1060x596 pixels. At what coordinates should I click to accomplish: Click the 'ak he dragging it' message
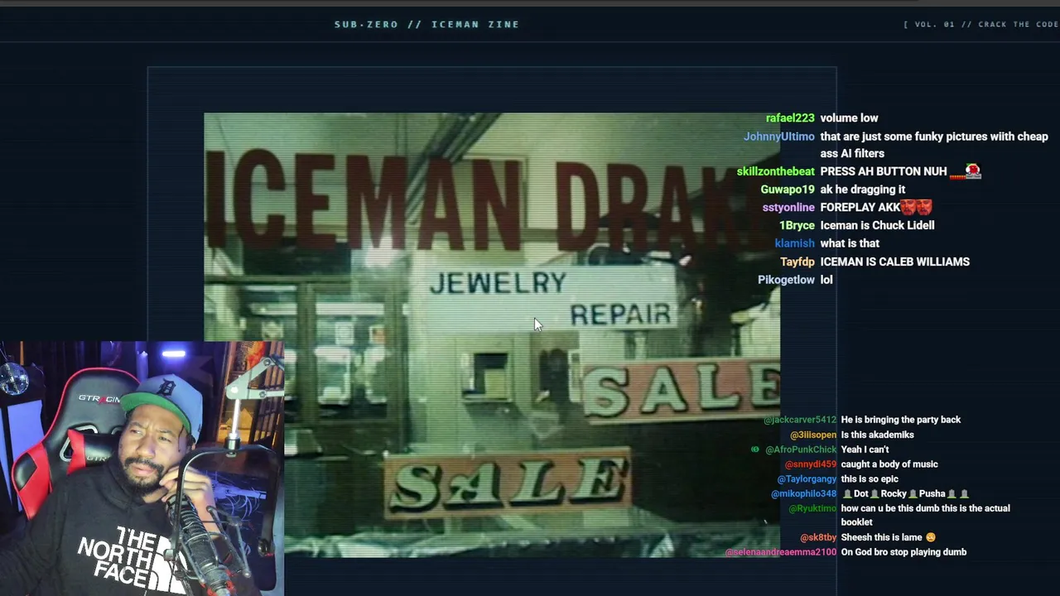(x=863, y=190)
